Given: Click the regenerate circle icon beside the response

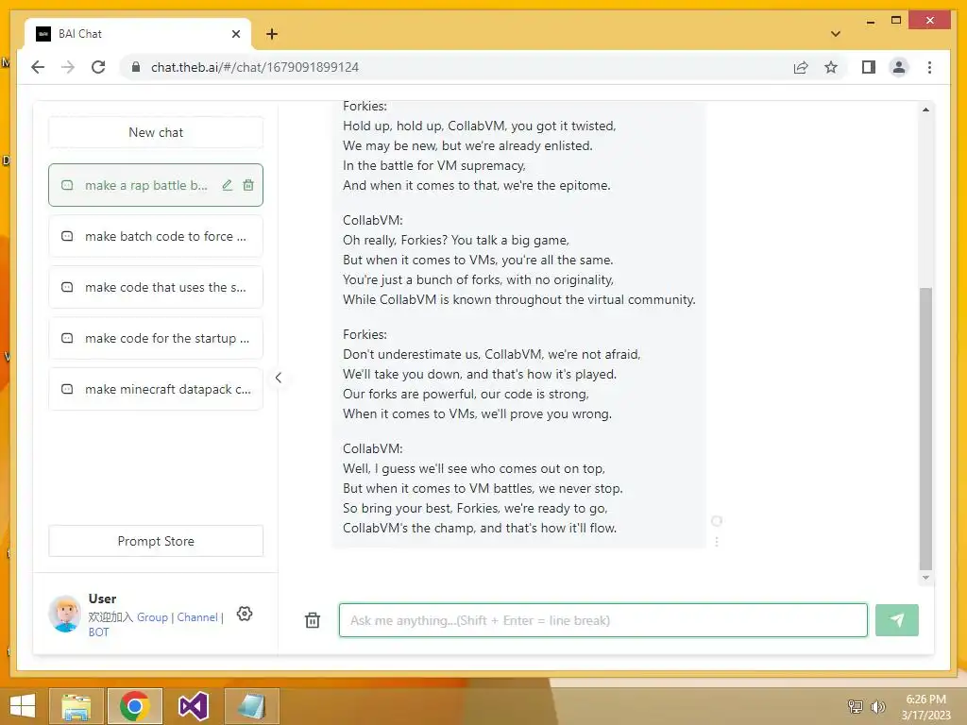Looking at the screenshot, I should (x=717, y=521).
